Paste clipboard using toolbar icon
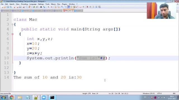This screenshot has height=100, width=179. click(x=30, y=7)
